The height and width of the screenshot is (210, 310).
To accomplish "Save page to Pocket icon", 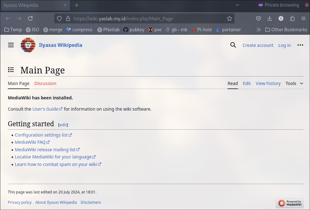I will tap(258, 19).
